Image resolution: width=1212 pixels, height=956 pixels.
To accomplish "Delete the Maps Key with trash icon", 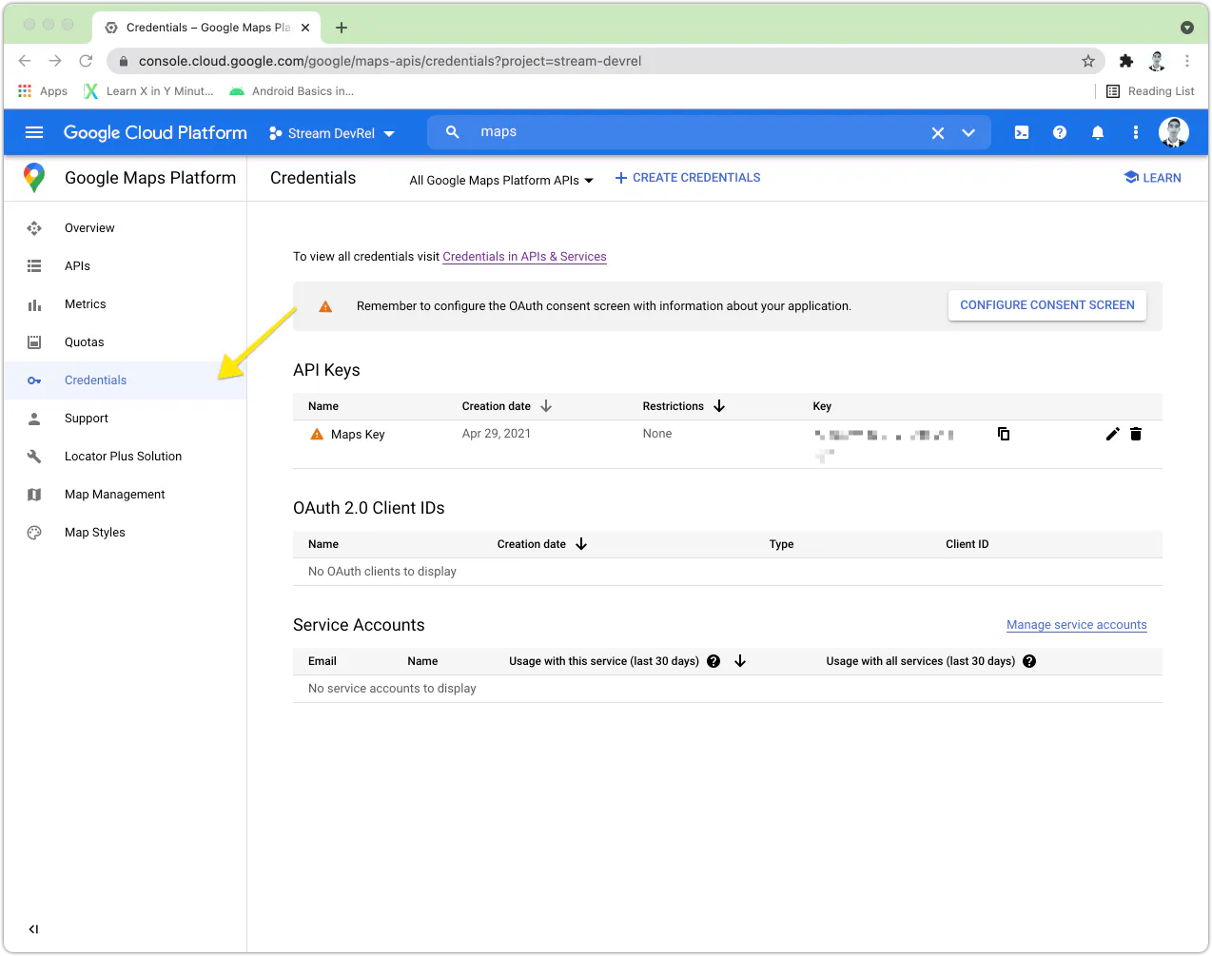I will [1136, 434].
